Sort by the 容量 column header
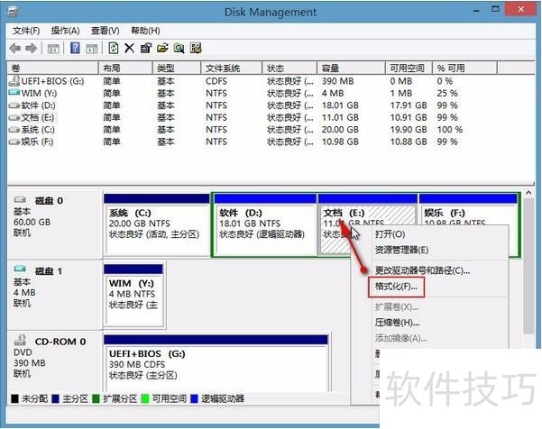Image resolution: width=542 pixels, height=429 pixels. [x=351, y=68]
